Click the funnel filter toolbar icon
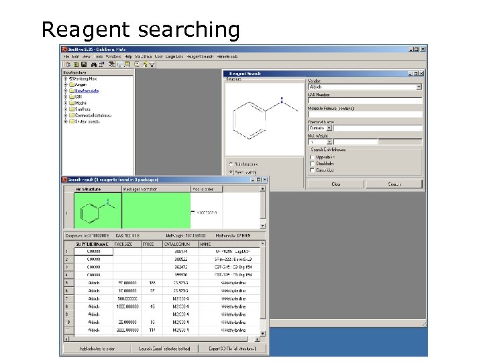This screenshot has width=483, height=362. click(x=152, y=64)
